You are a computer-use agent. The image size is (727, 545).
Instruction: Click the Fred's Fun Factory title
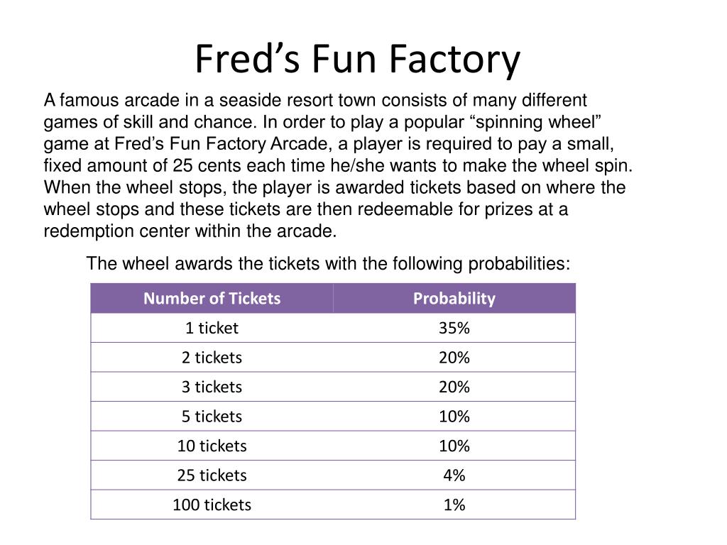358,59
